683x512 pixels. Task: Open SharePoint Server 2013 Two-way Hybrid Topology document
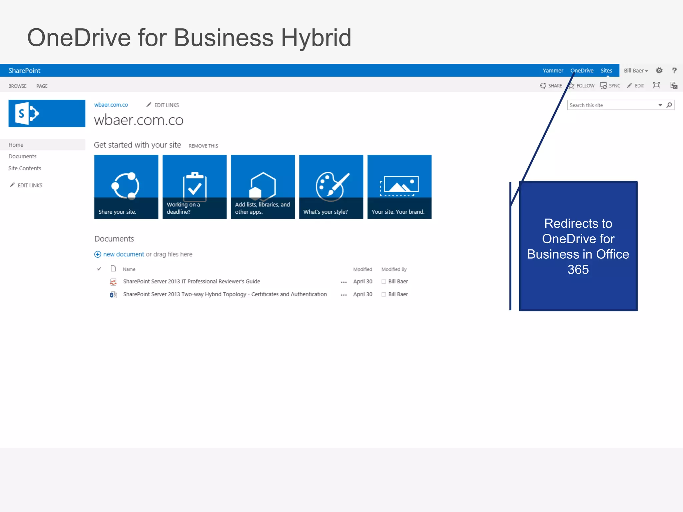pyautogui.click(x=225, y=294)
